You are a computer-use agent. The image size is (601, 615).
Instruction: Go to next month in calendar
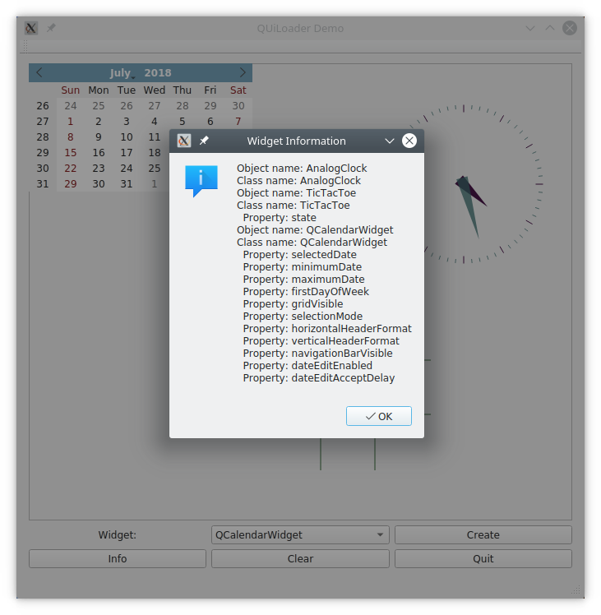pyautogui.click(x=242, y=72)
